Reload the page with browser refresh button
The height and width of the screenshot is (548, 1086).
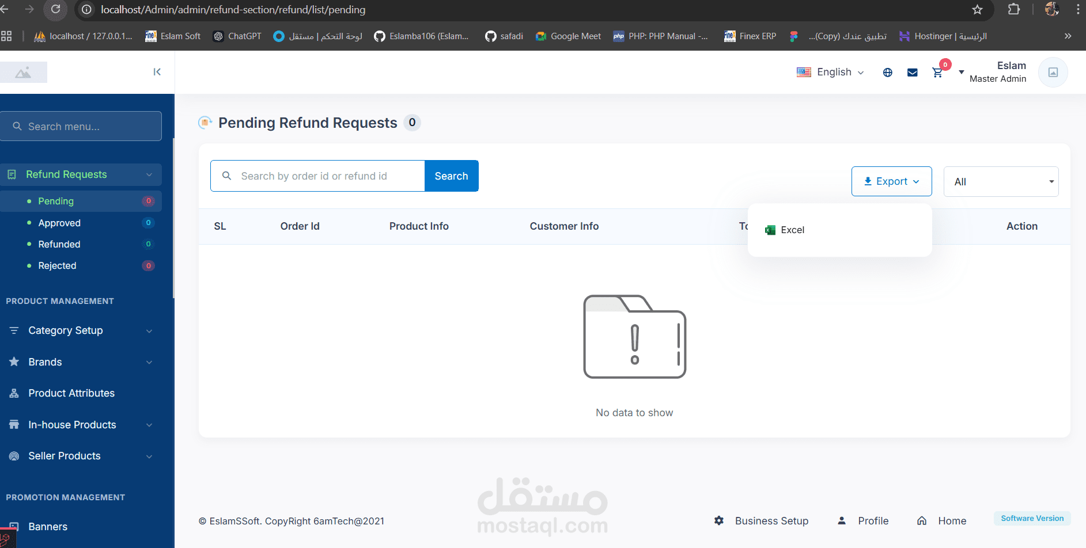pos(55,9)
